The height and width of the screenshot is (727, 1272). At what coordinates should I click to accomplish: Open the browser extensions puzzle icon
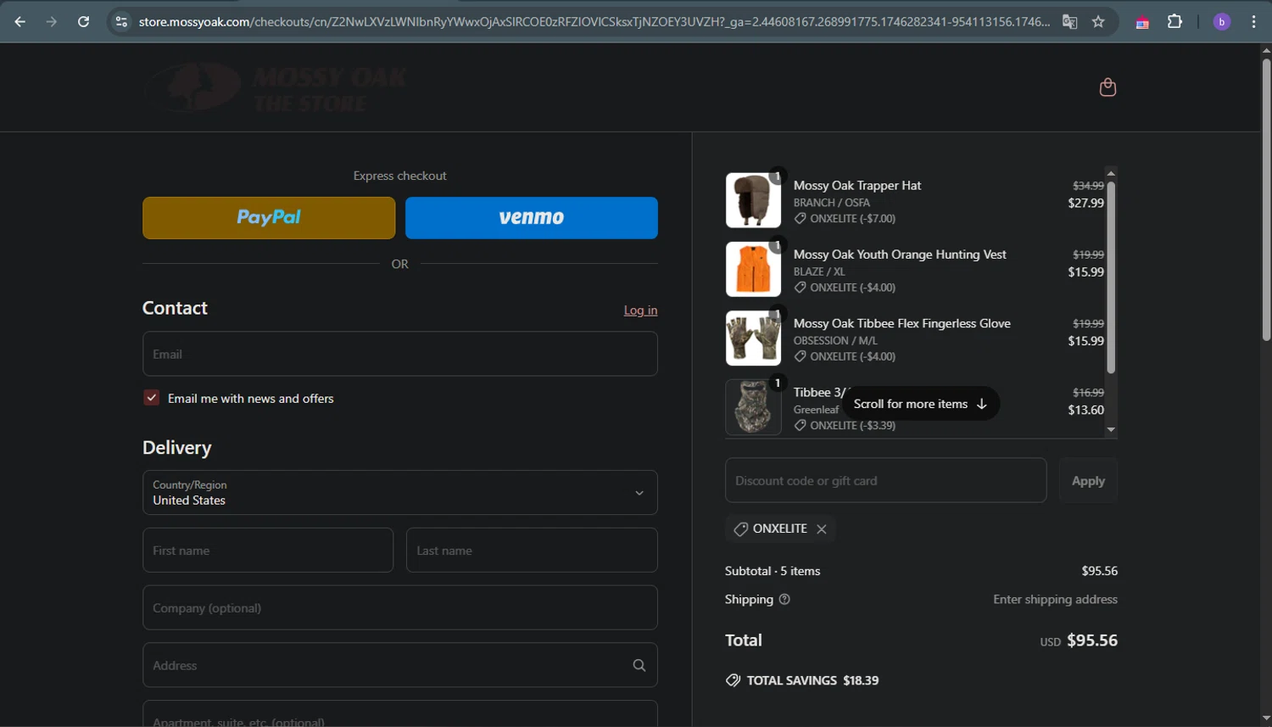pos(1174,21)
